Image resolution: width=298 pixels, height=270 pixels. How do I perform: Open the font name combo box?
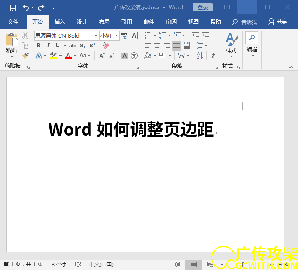tap(66, 35)
